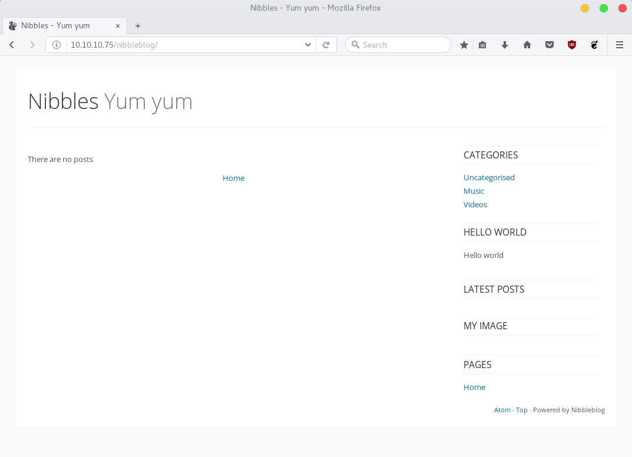Click the MY IMAGE heading

[x=485, y=326]
